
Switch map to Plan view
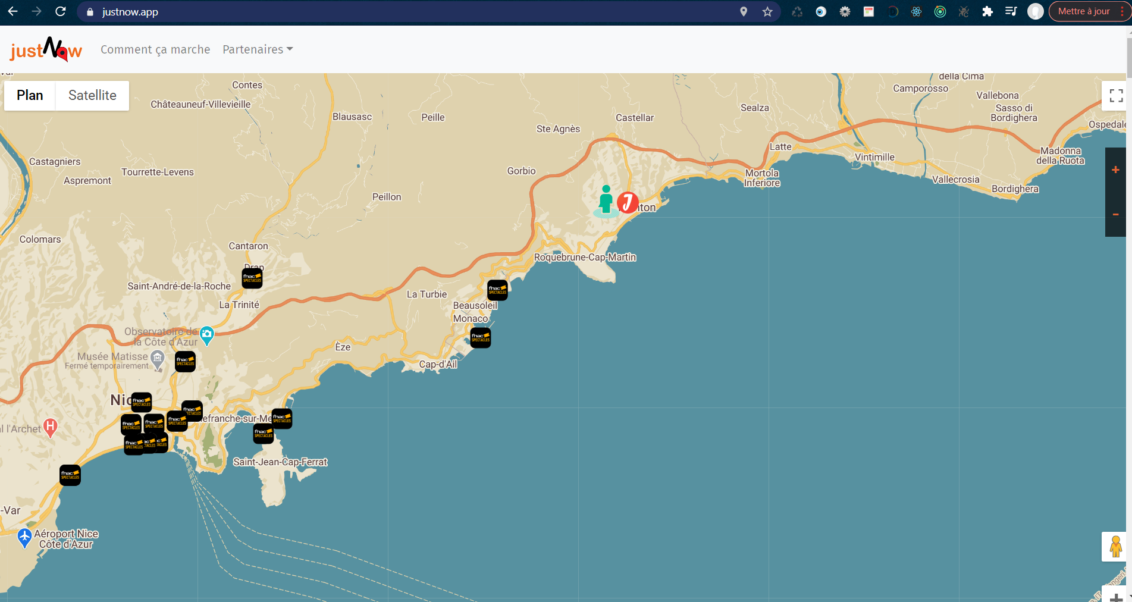[x=30, y=96]
